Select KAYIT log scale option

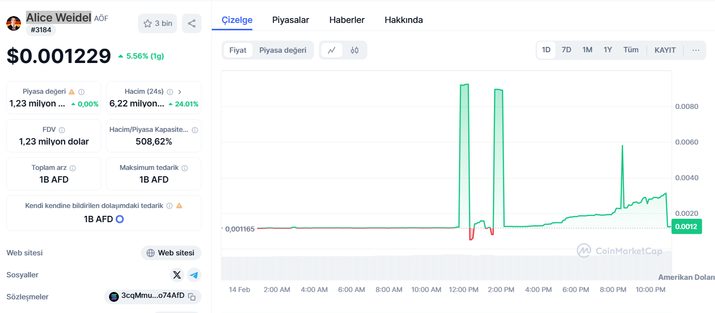point(665,50)
